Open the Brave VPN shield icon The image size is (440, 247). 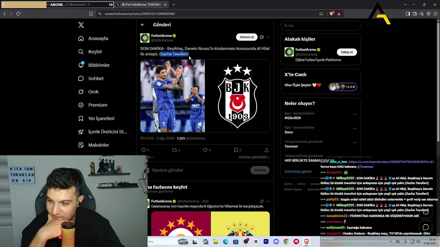(428, 14)
